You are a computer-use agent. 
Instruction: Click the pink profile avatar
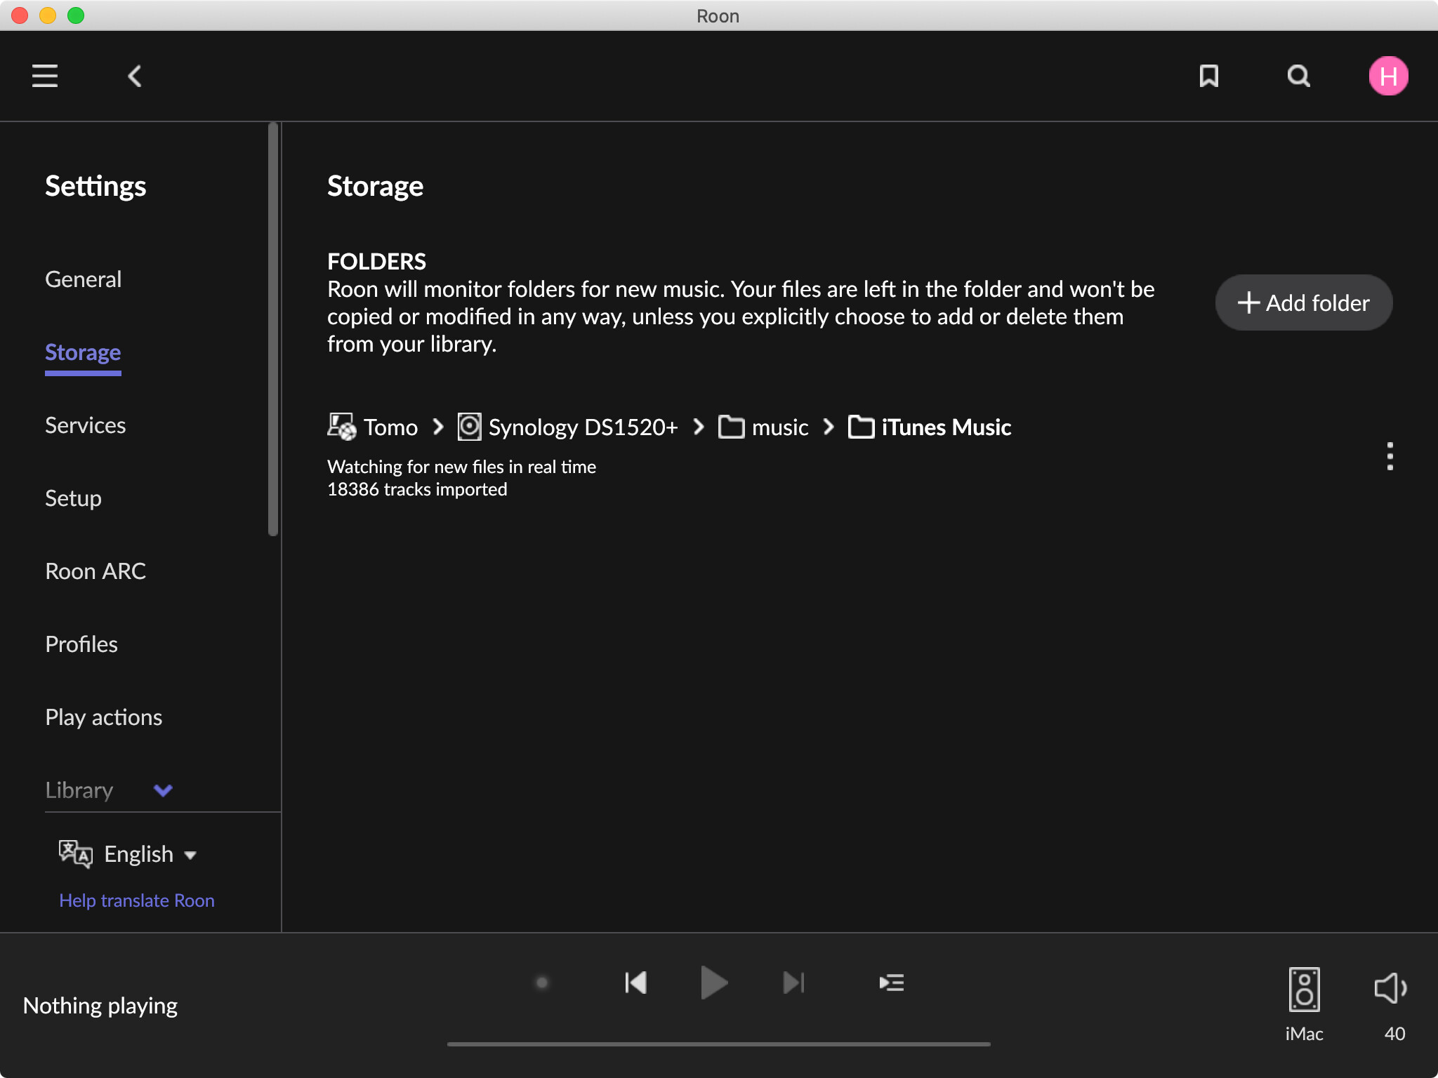[1388, 75]
